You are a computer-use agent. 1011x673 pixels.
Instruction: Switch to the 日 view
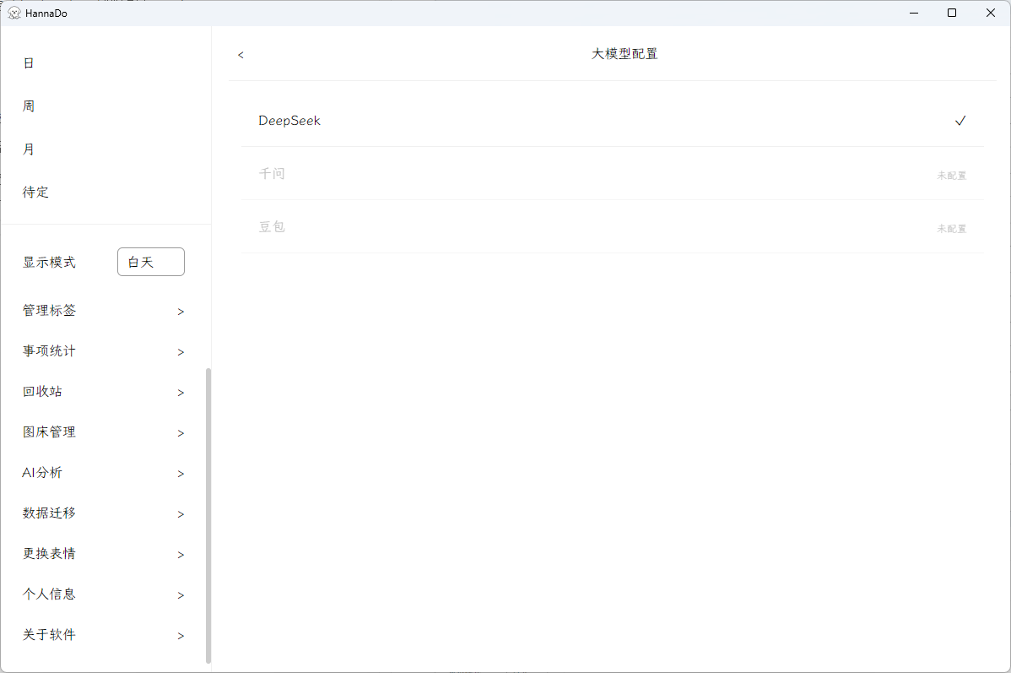click(29, 63)
